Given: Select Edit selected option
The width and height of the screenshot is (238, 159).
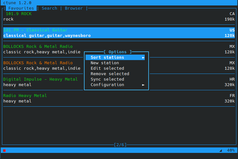Looking at the screenshot, I should click(x=107, y=68).
